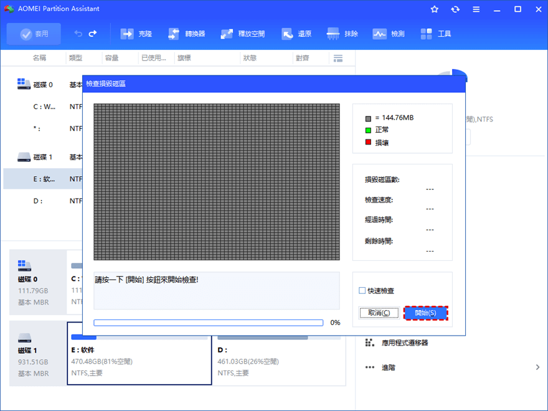Click the 套用 apply button
This screenshot has width=548, height=411.
point(34,34)
